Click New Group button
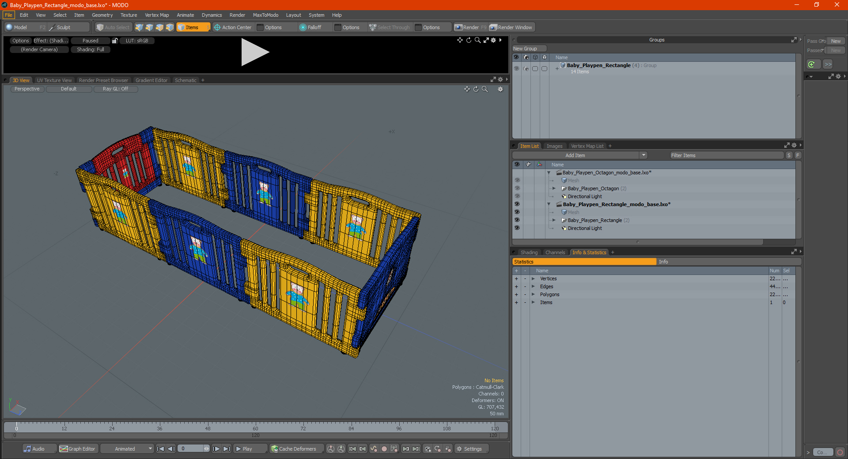848x459 pixels. click(x=529, y=49)
